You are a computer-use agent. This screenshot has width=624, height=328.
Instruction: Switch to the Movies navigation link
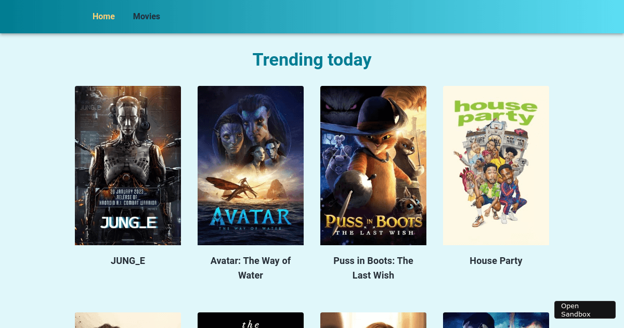pos(147,16)
